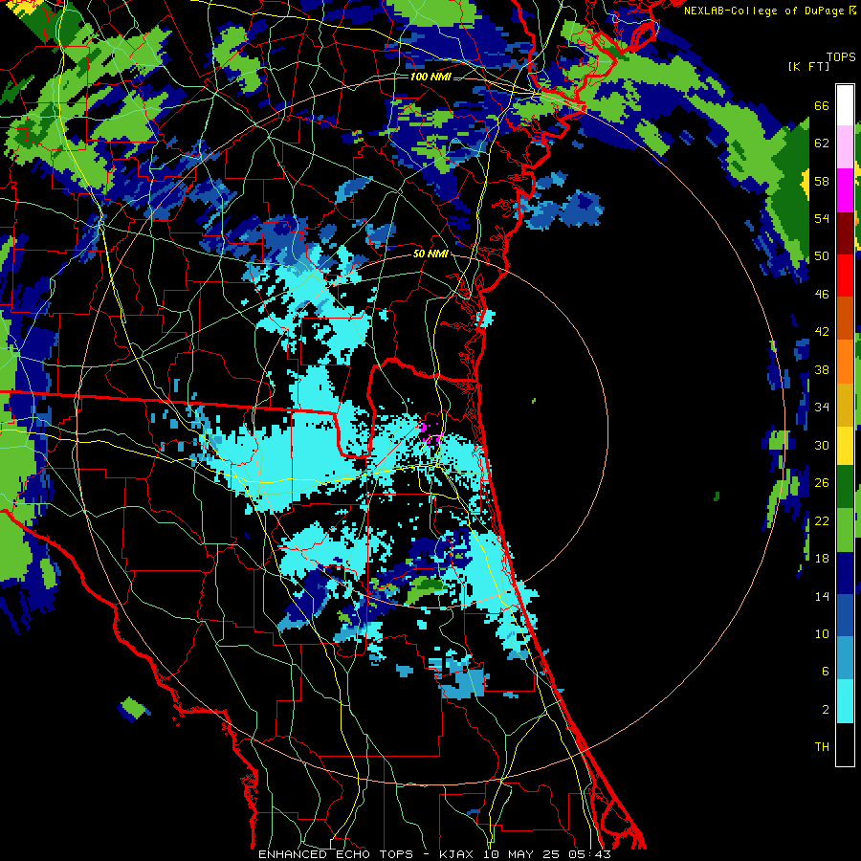This screenshot has width=861, height=861.
Task: Click the legend value "10"
Action: coord(822,633)
